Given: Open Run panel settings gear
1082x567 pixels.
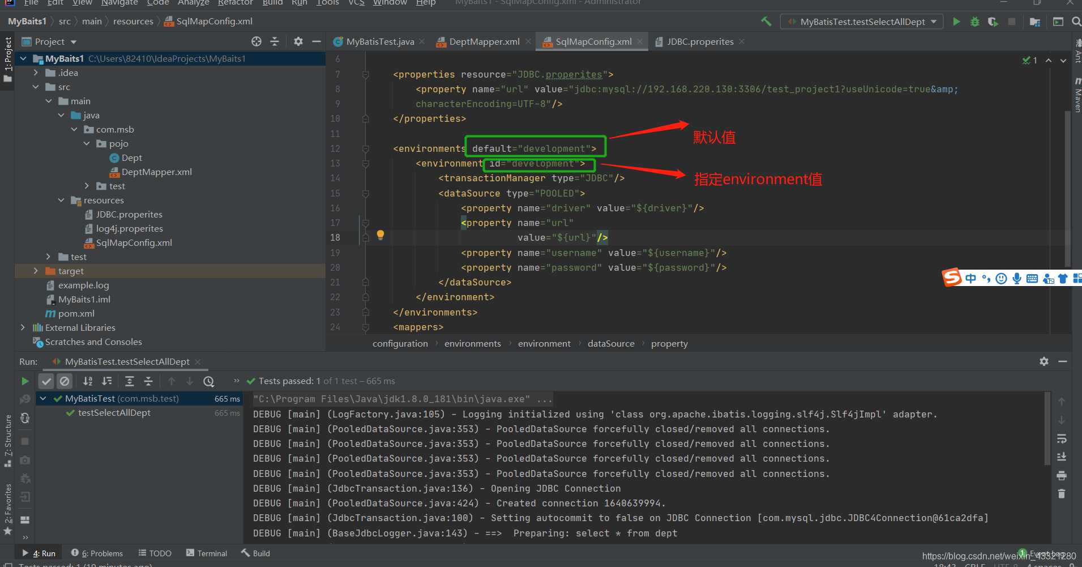Looking at the screenshot, I should pyautogui.click(x=1044, y=361).
